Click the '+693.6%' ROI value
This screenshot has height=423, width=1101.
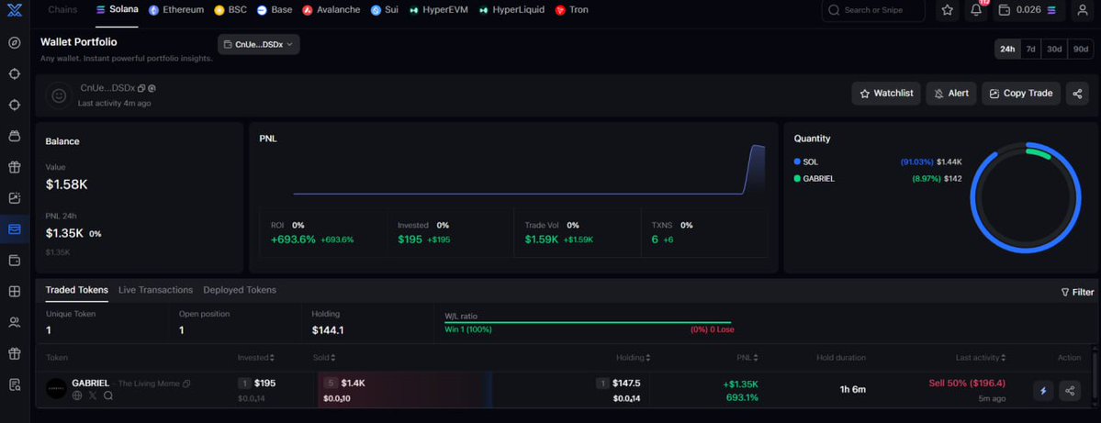click(x=294, y=239)
